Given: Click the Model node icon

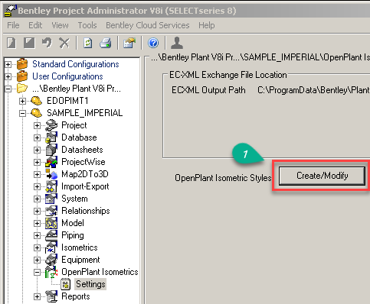Looking at the screenshot, I should click(x=51, y=223).
